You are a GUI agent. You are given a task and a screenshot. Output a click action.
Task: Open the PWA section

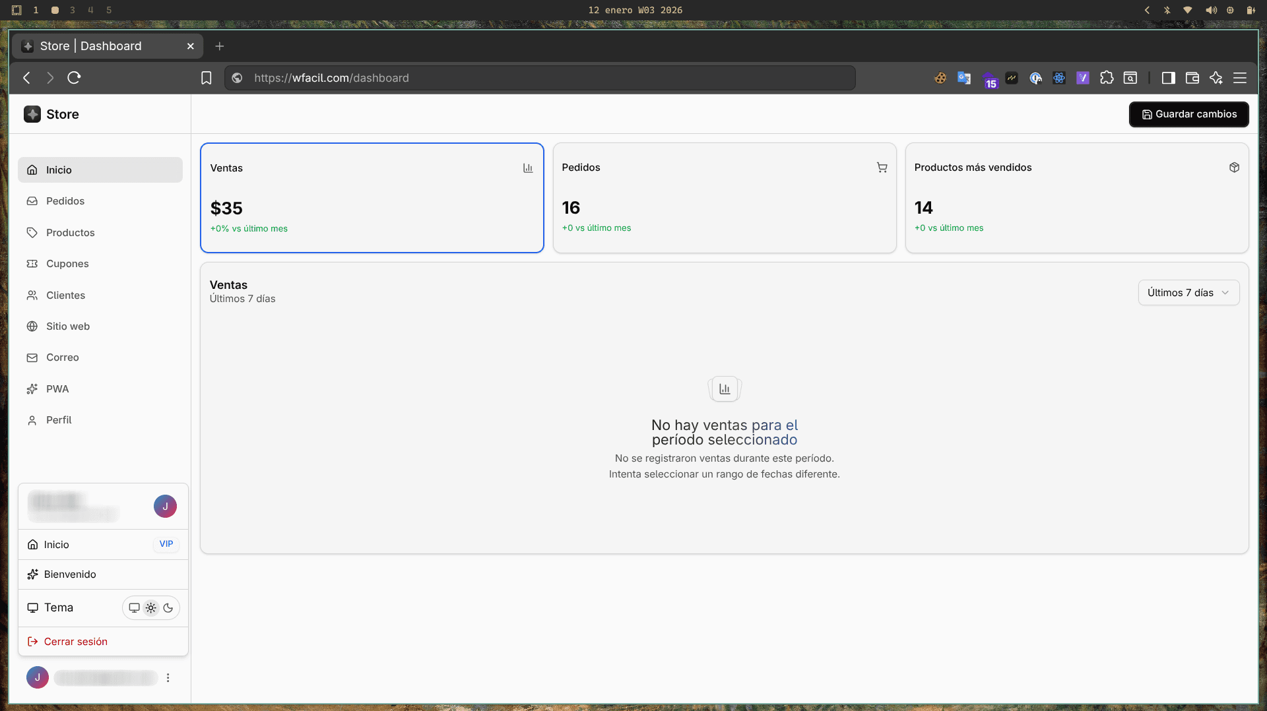click(57, 388)
